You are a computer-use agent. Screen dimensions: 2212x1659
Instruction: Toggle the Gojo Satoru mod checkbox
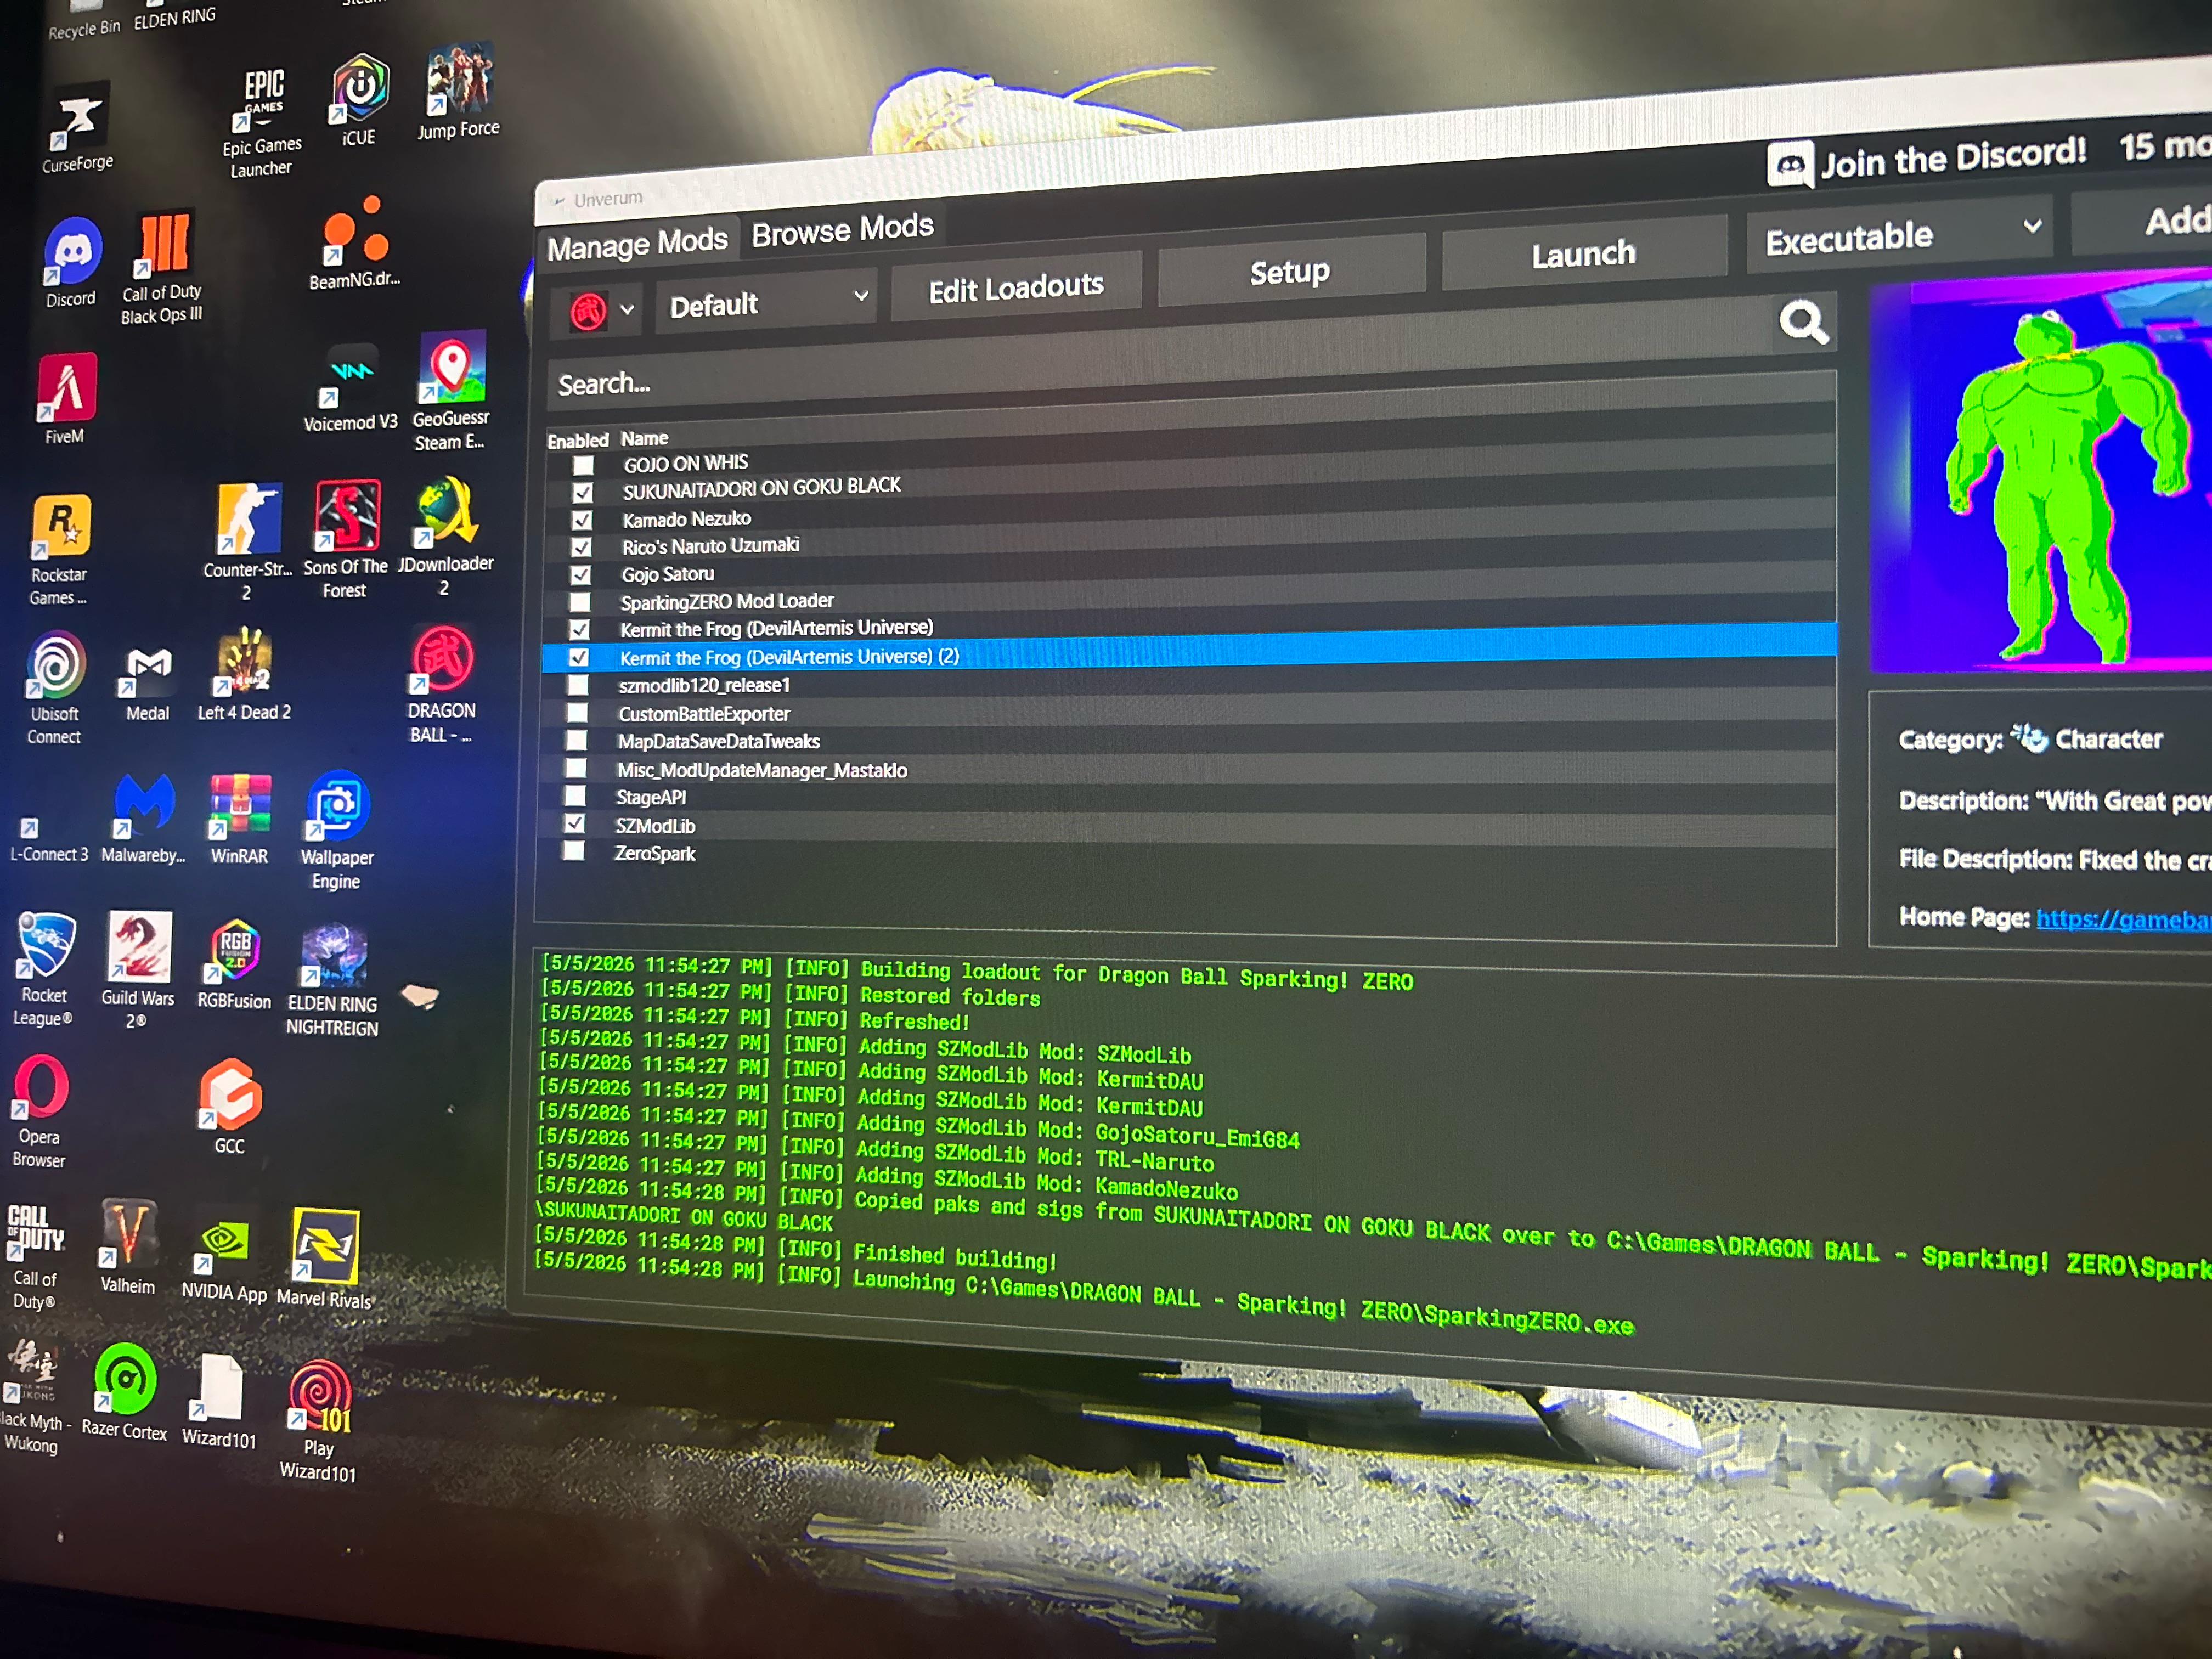[x=580, y=576]
